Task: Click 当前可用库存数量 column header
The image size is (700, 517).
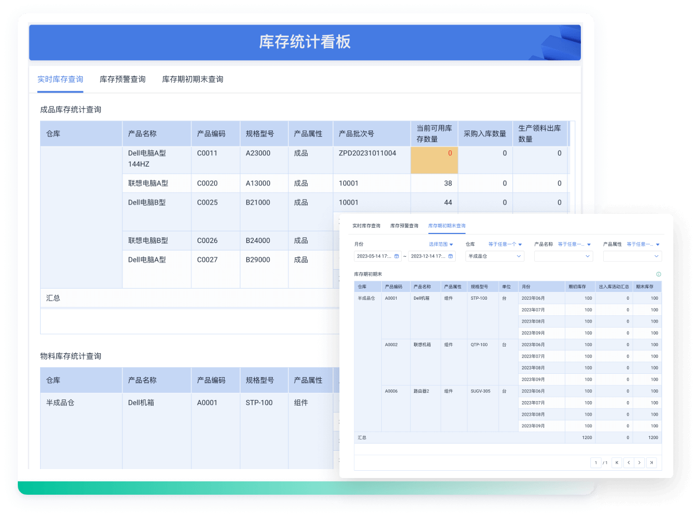Action: (x=434, y=134)
